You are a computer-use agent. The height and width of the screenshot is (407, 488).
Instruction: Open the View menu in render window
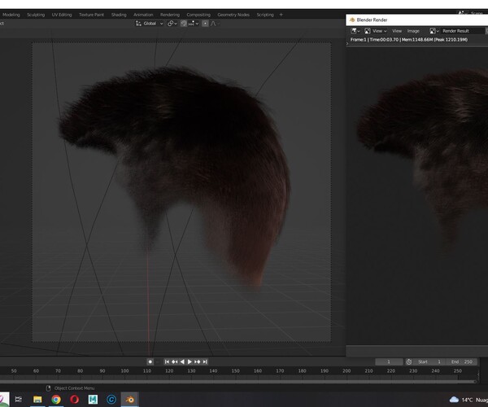[397, 31]
